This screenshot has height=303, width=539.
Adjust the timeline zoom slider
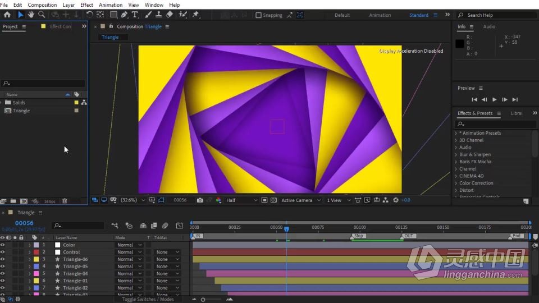click(x=203, y=300)
